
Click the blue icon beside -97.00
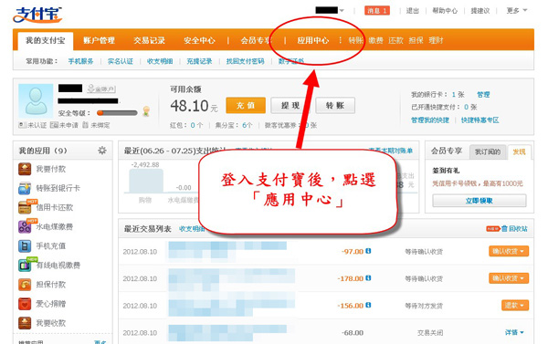coord(368,251)
